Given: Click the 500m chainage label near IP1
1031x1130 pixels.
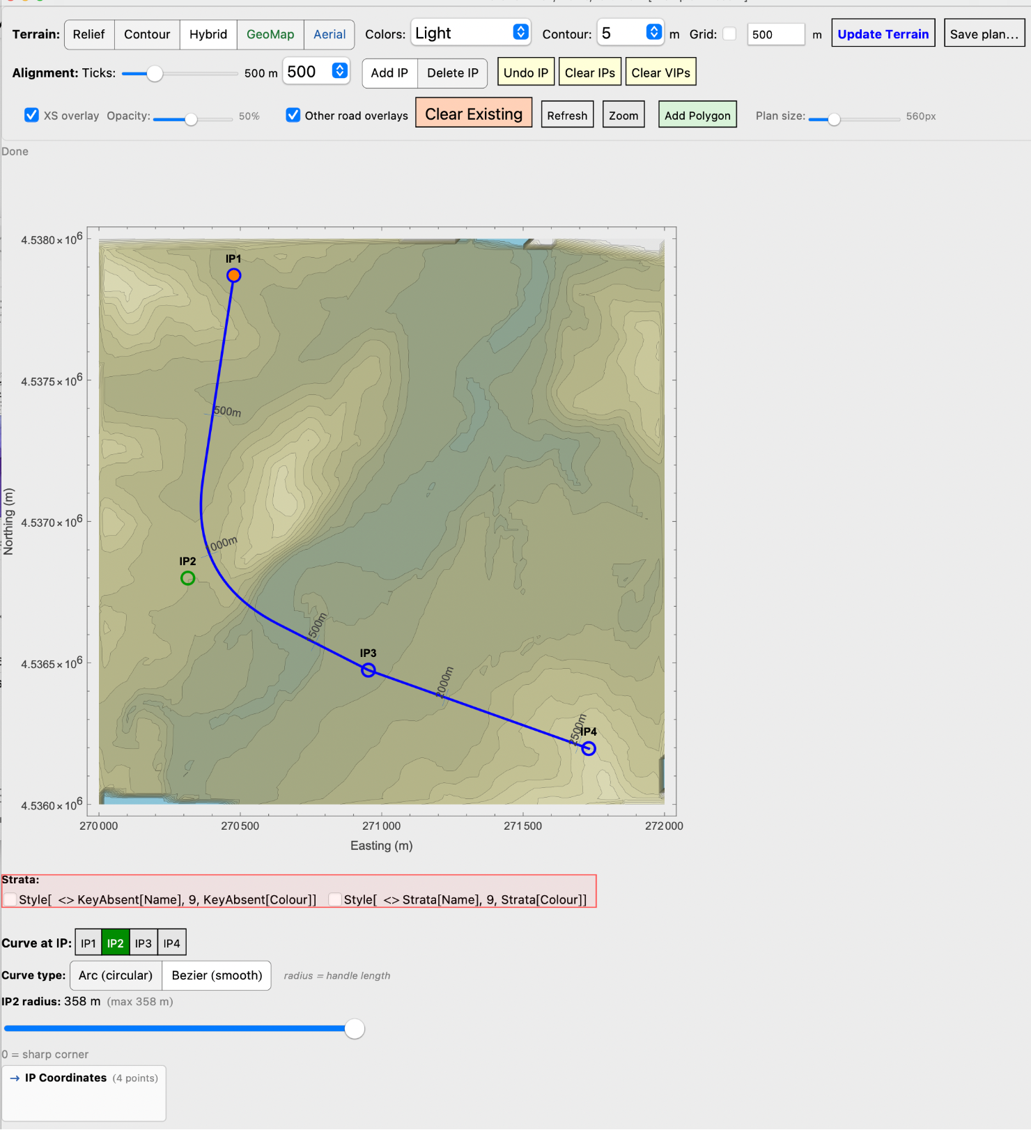Looking at the screenshot, I should pos(227,411).
